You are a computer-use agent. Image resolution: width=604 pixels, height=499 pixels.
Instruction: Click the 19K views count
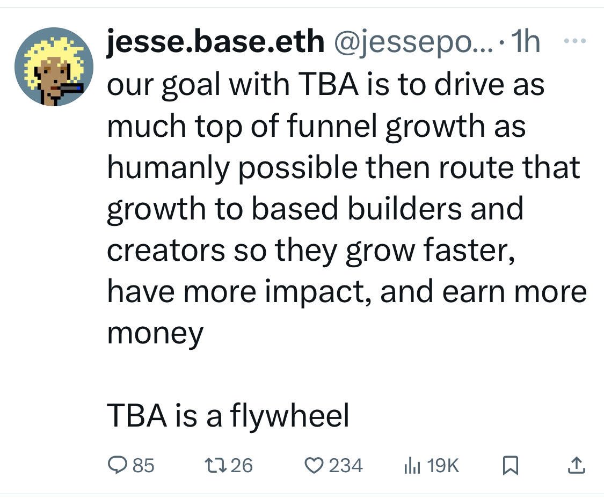(x=443, y=465)
